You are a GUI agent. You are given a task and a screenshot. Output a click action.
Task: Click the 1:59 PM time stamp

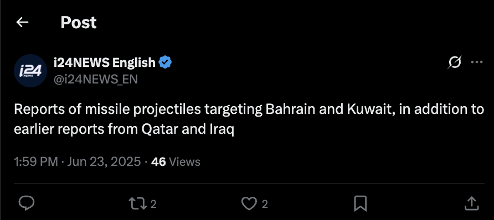coord(36,162)
